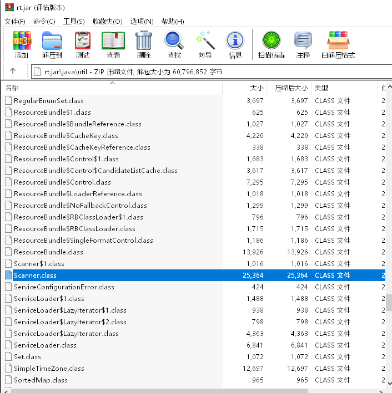Select ResourceBundle$RBClassLoader.class
The image size is (392, 393).
[74, 229]
